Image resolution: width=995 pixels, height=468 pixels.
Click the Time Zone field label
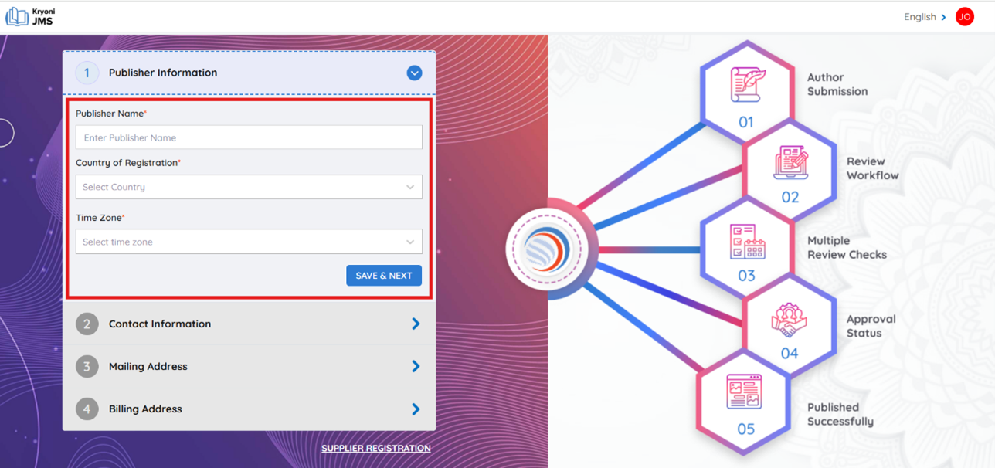pos(100,218)
